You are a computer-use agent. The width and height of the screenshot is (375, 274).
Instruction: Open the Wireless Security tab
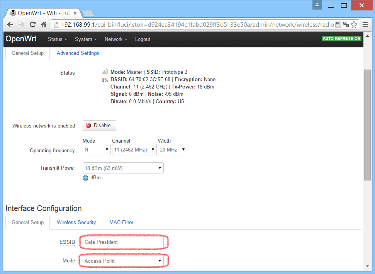(x=76, y=222)
